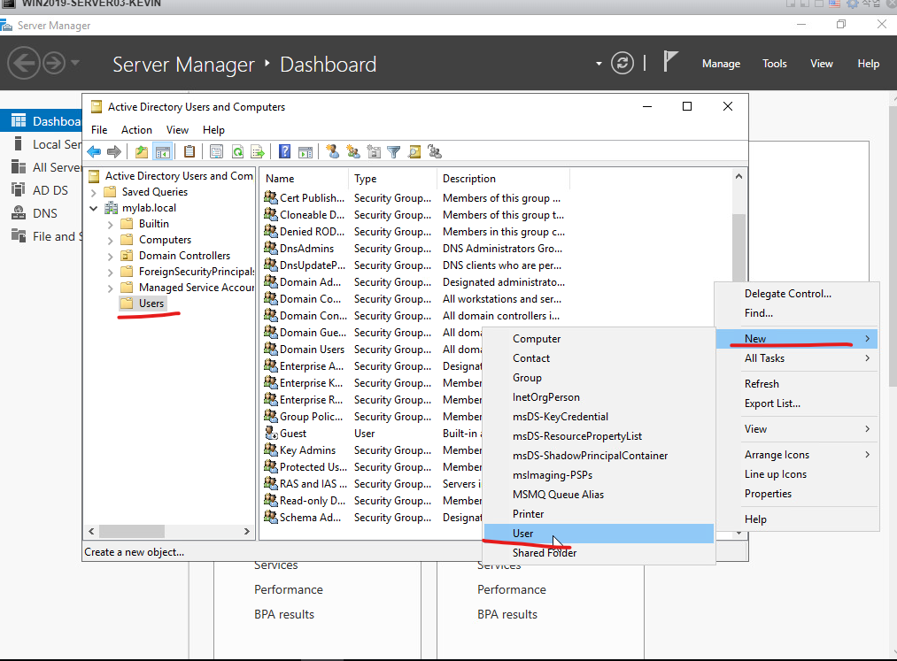Click the clipboard Paste icon in toolbar

coord(189,151)
